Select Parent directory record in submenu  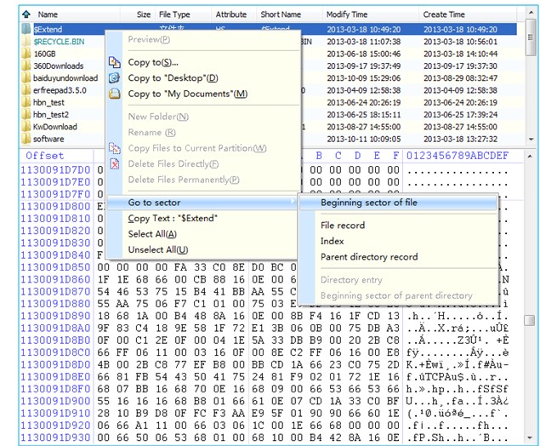coord(369,257)
